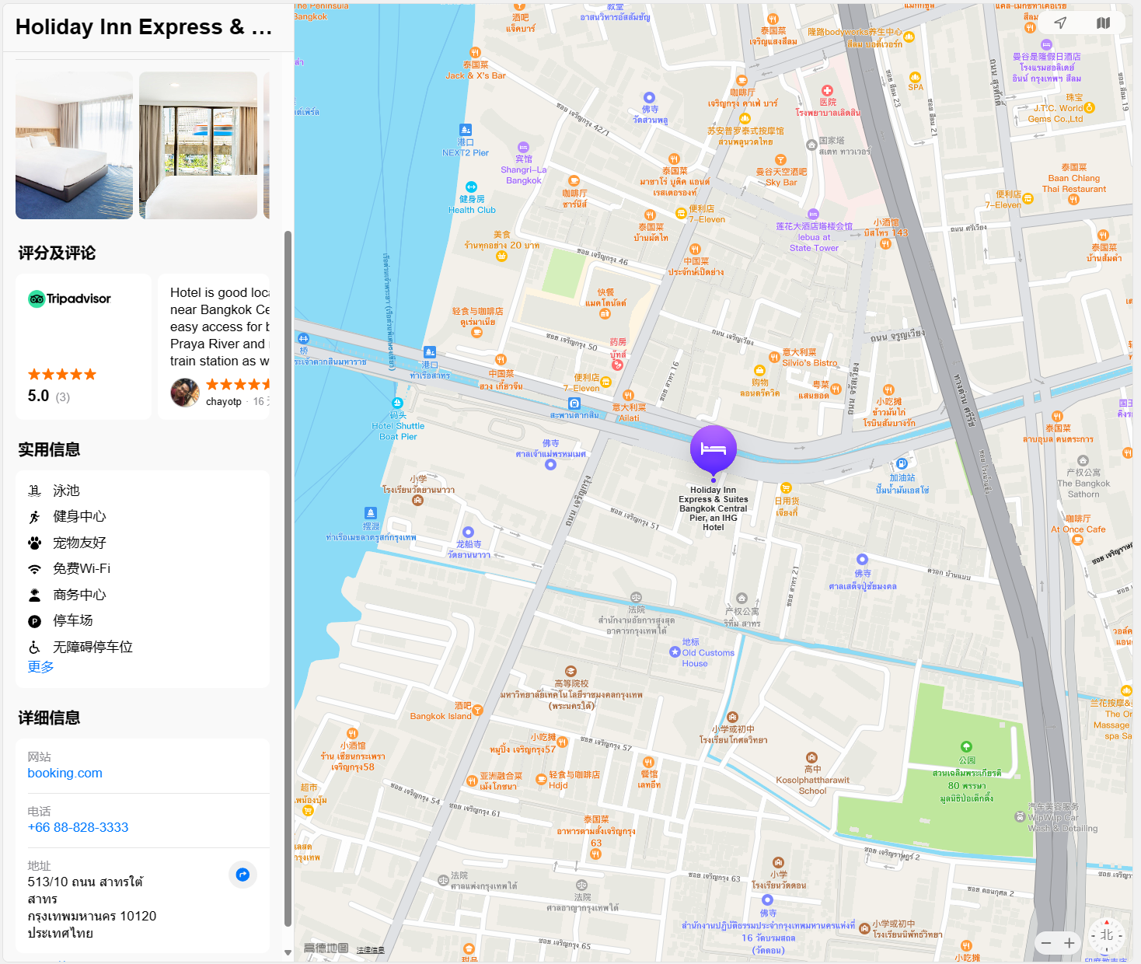
Task: View the first hotel bedroom photo
Action: pyautogui.click(x=74, y=145)
